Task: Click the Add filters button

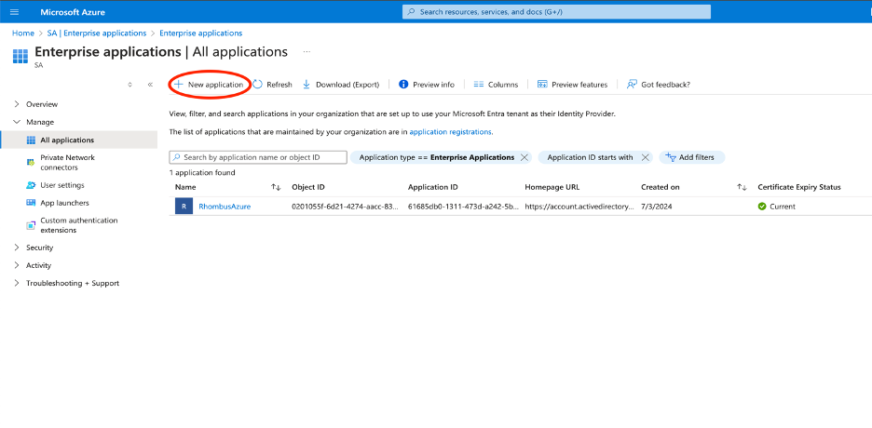Action: (x=692, y=157)
